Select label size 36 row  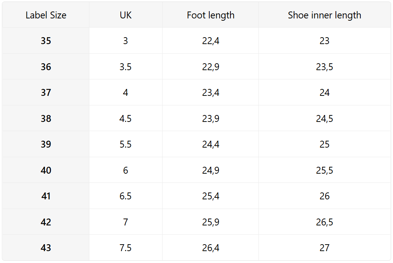coord(46,67)
